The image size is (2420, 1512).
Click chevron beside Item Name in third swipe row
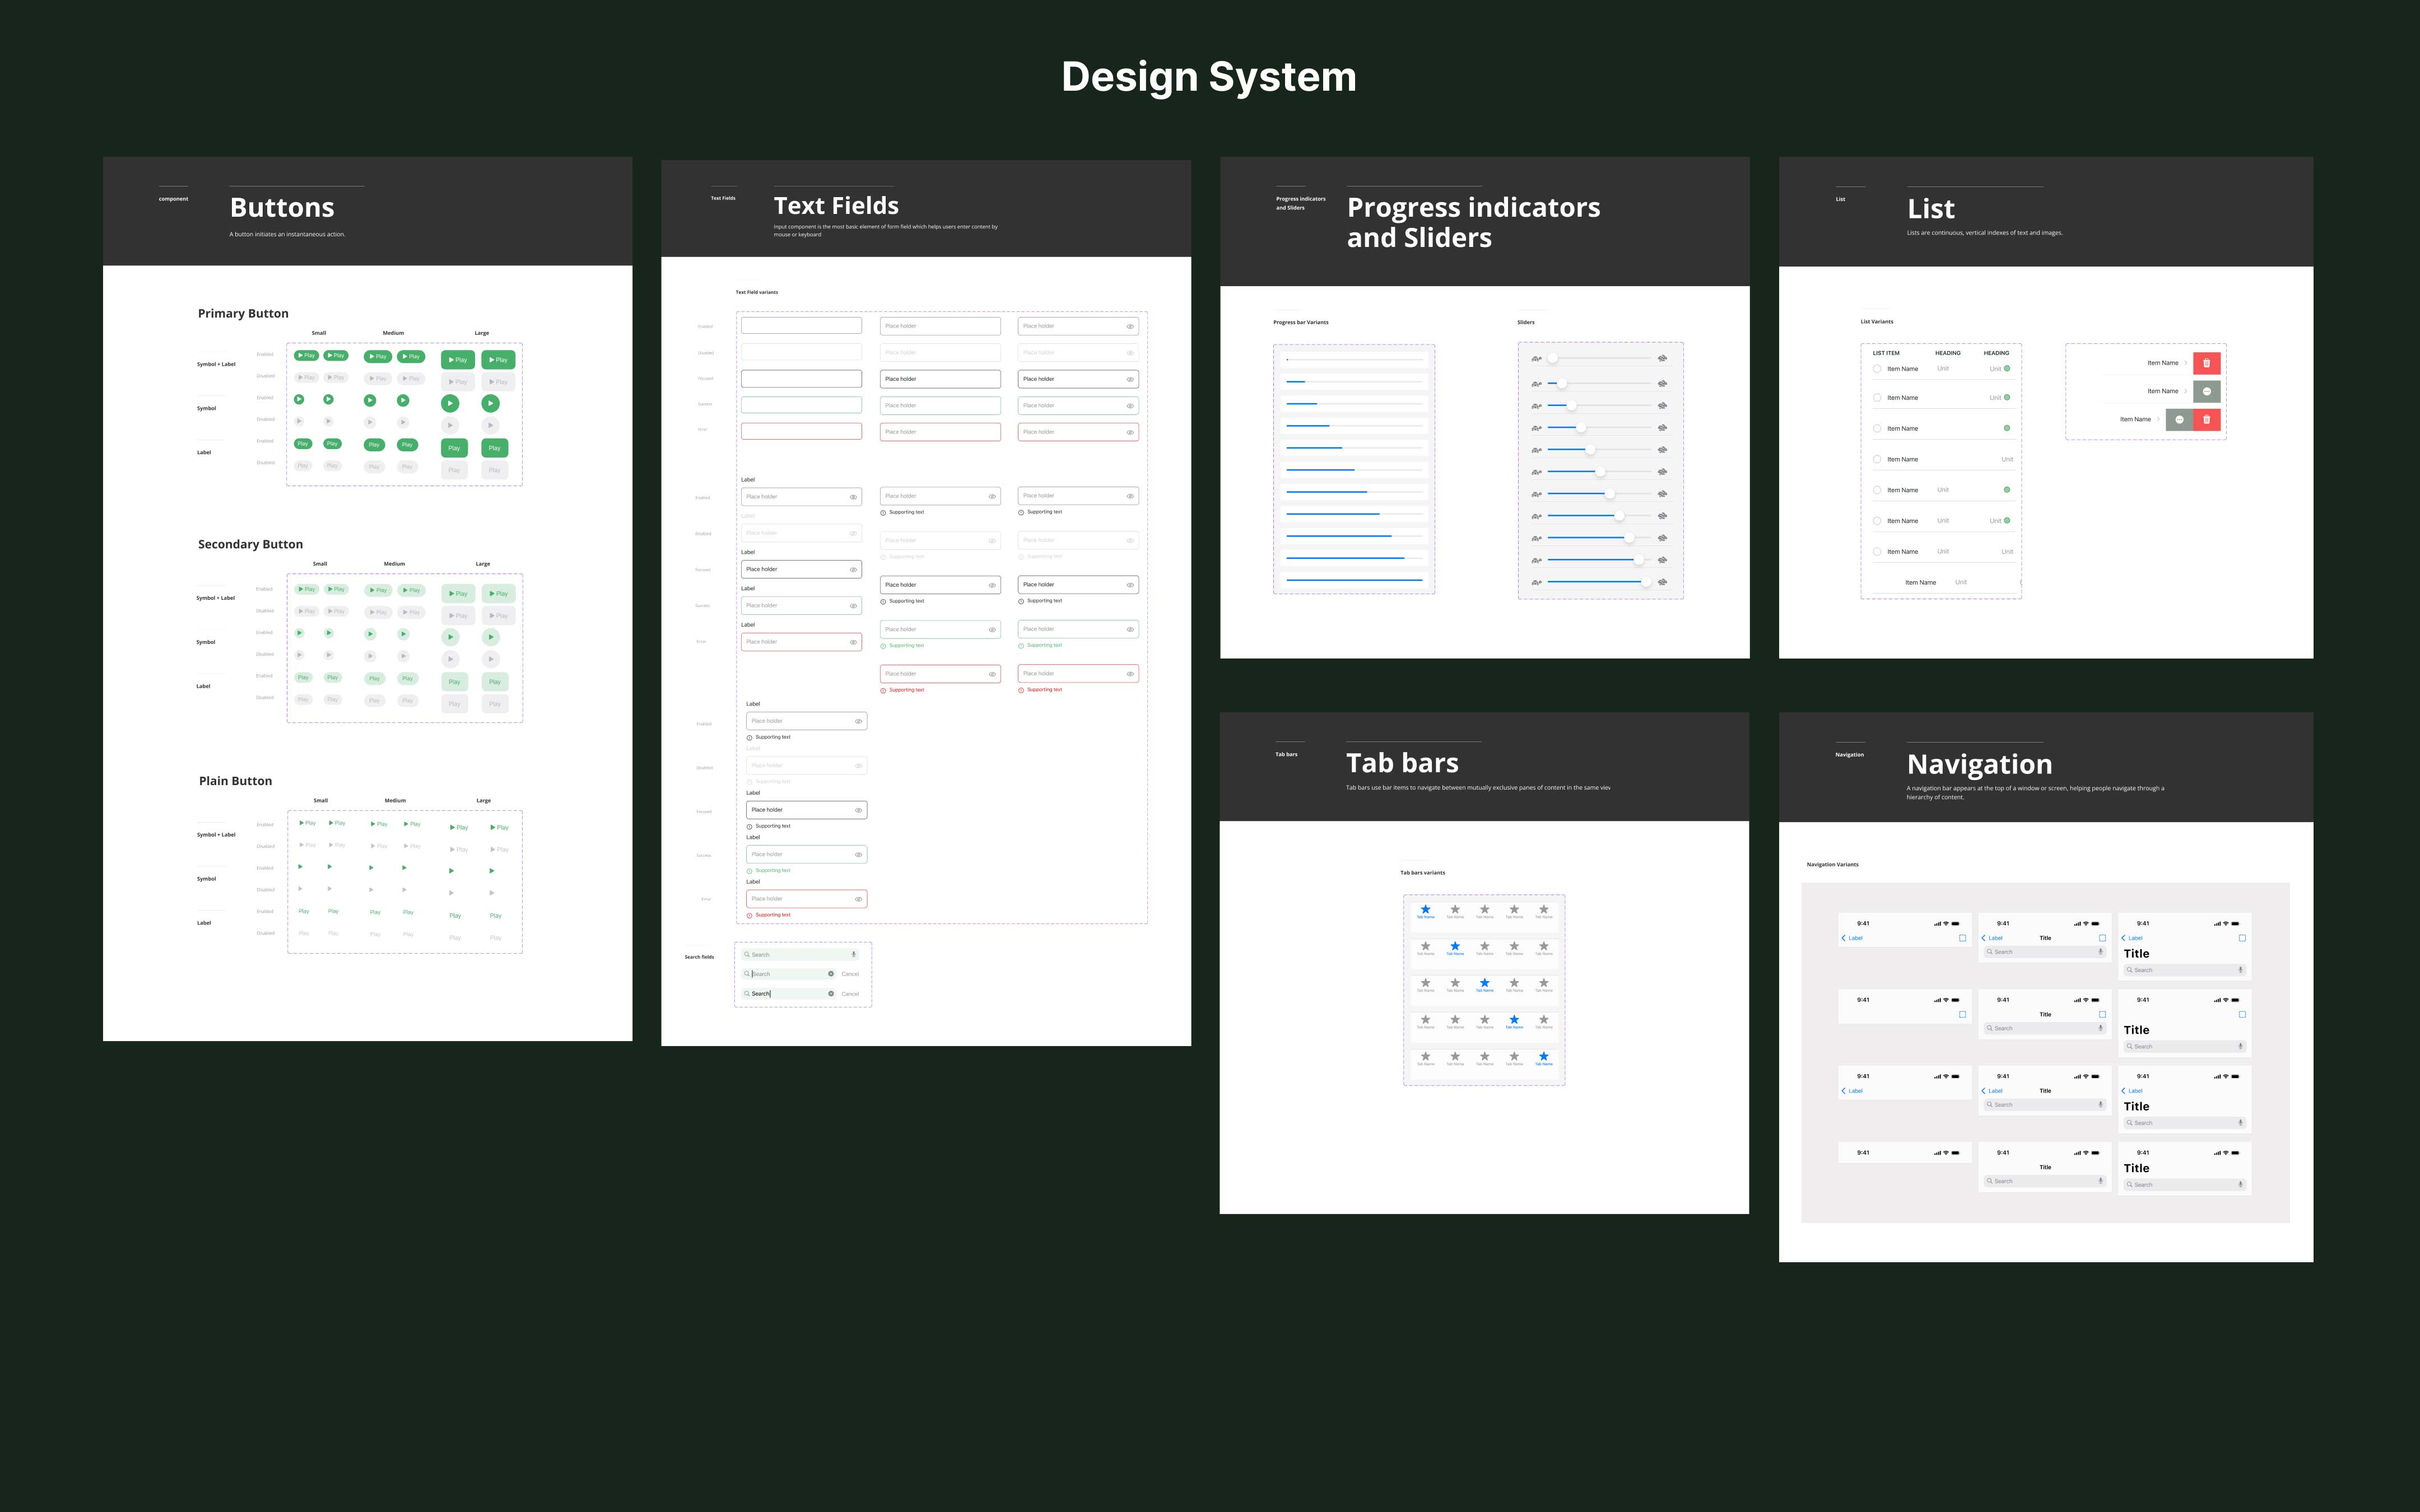point(2158,420)
